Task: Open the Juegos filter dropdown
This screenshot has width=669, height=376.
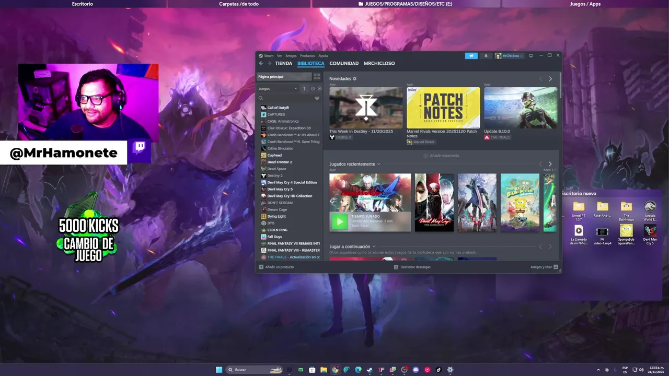Action: [278, 88]
